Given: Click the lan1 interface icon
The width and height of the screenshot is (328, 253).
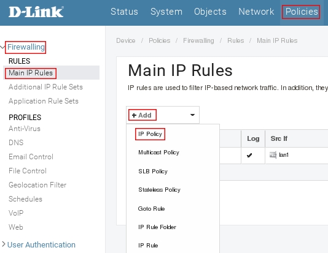Looking at the screenshot, I should pos(273,155).
